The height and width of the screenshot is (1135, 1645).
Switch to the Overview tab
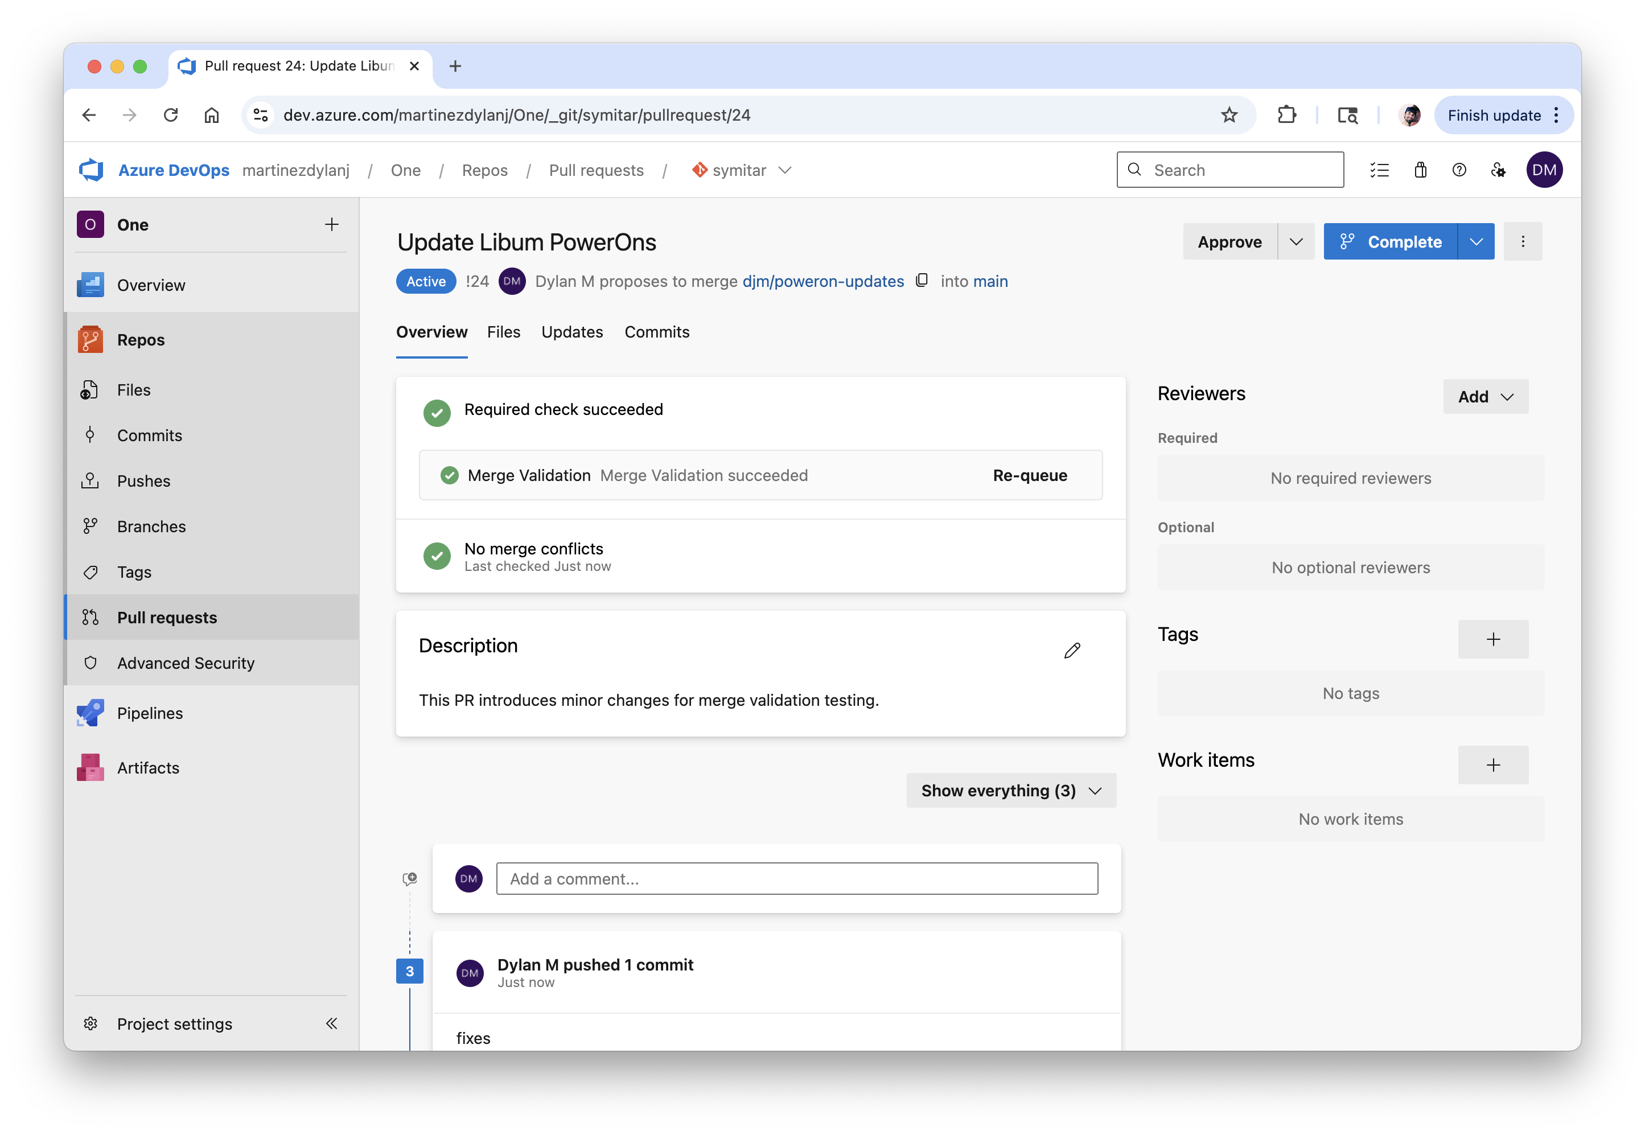click(431, 332)
